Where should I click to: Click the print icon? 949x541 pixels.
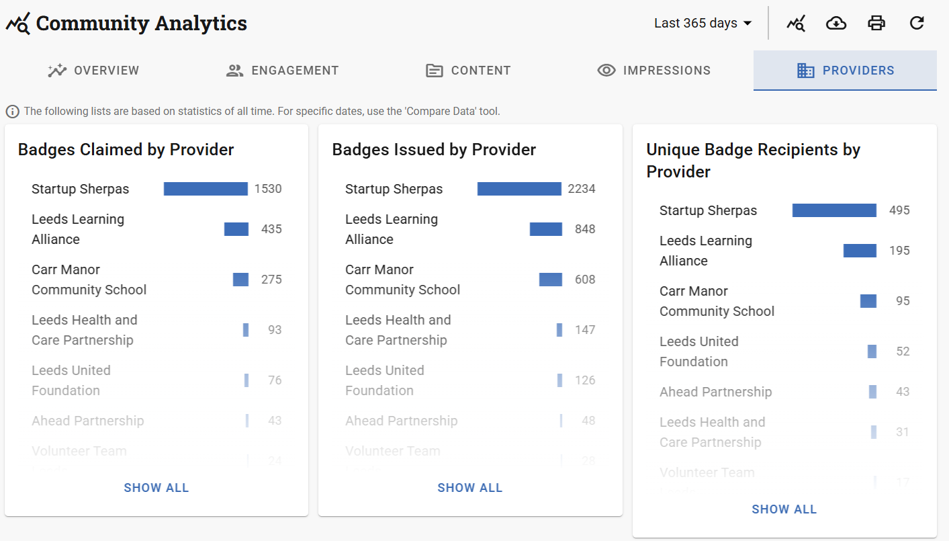pyautogui.click(x=876, y=24)
